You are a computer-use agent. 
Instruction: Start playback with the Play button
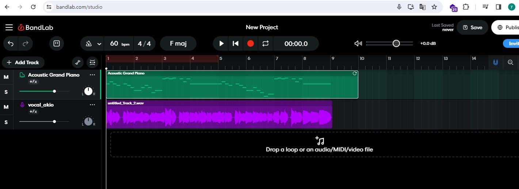(221, 44)
